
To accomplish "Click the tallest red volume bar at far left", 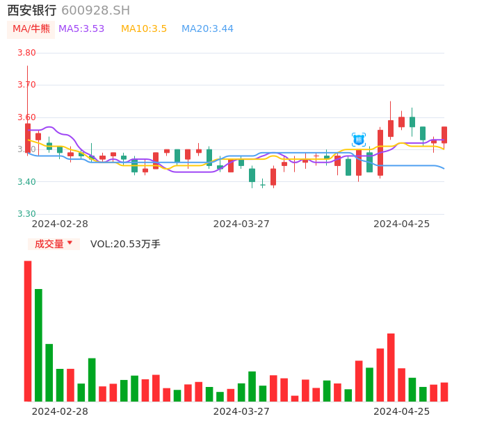I will click(28, 331).
